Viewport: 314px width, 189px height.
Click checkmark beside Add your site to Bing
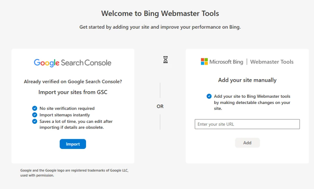tap(209, 96)
